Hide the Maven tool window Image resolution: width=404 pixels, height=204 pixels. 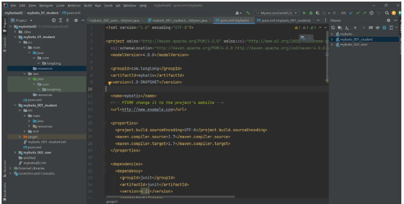coord(395,20)
